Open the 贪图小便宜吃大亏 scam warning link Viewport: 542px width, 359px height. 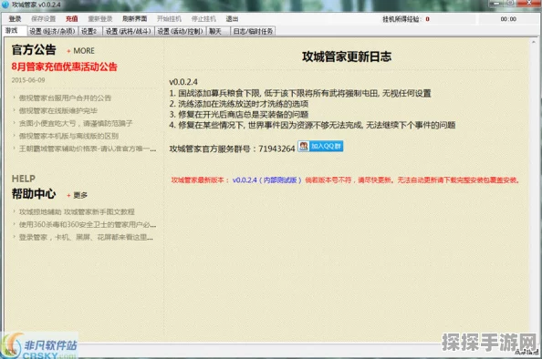click(76, 123)
